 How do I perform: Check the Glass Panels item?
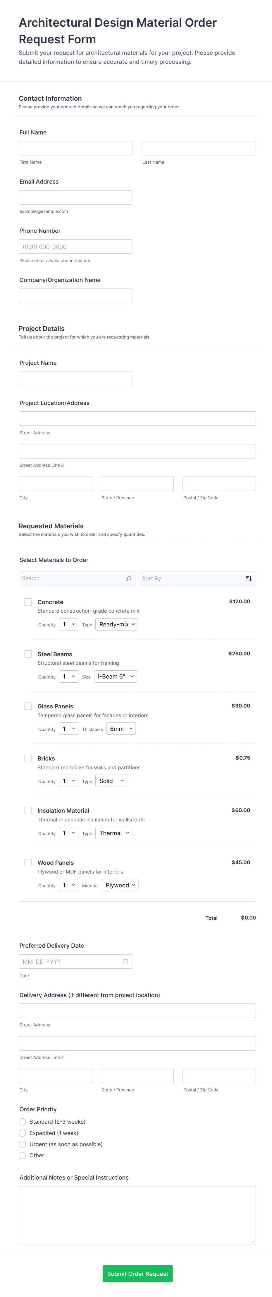[28, 706]
